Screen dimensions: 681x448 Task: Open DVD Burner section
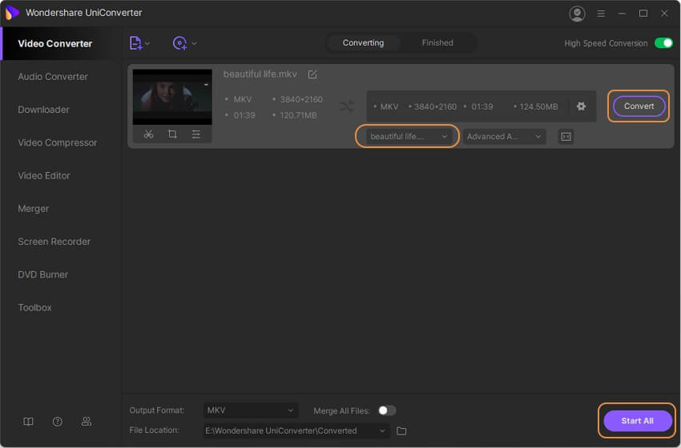[43, 274]
